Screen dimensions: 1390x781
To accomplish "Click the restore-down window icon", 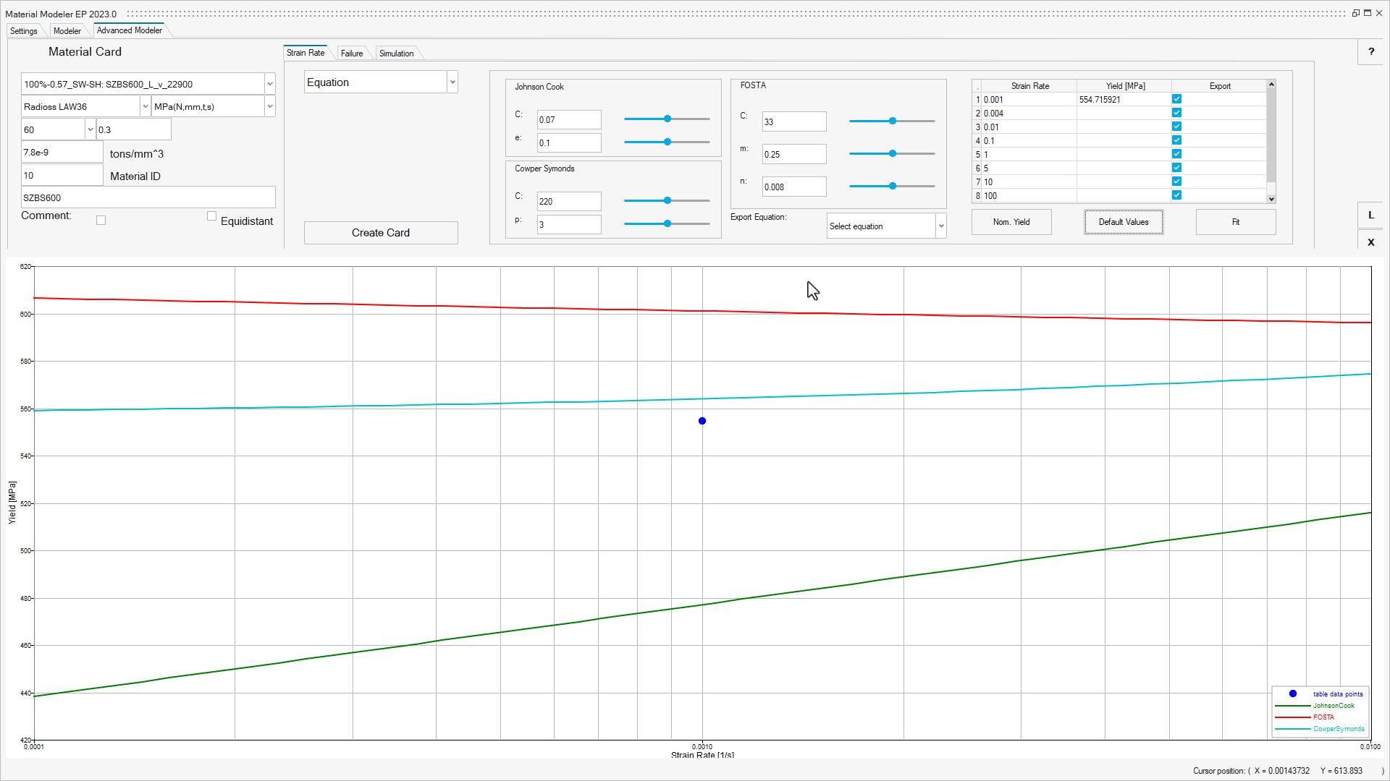I will (x=1355, y=12).
